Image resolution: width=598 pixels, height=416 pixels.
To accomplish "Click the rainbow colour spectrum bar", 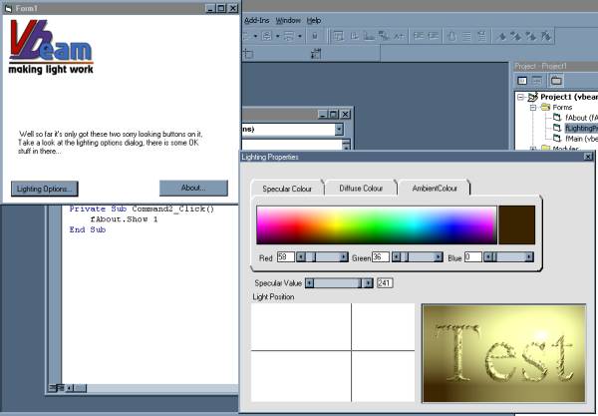I will 376,224.
